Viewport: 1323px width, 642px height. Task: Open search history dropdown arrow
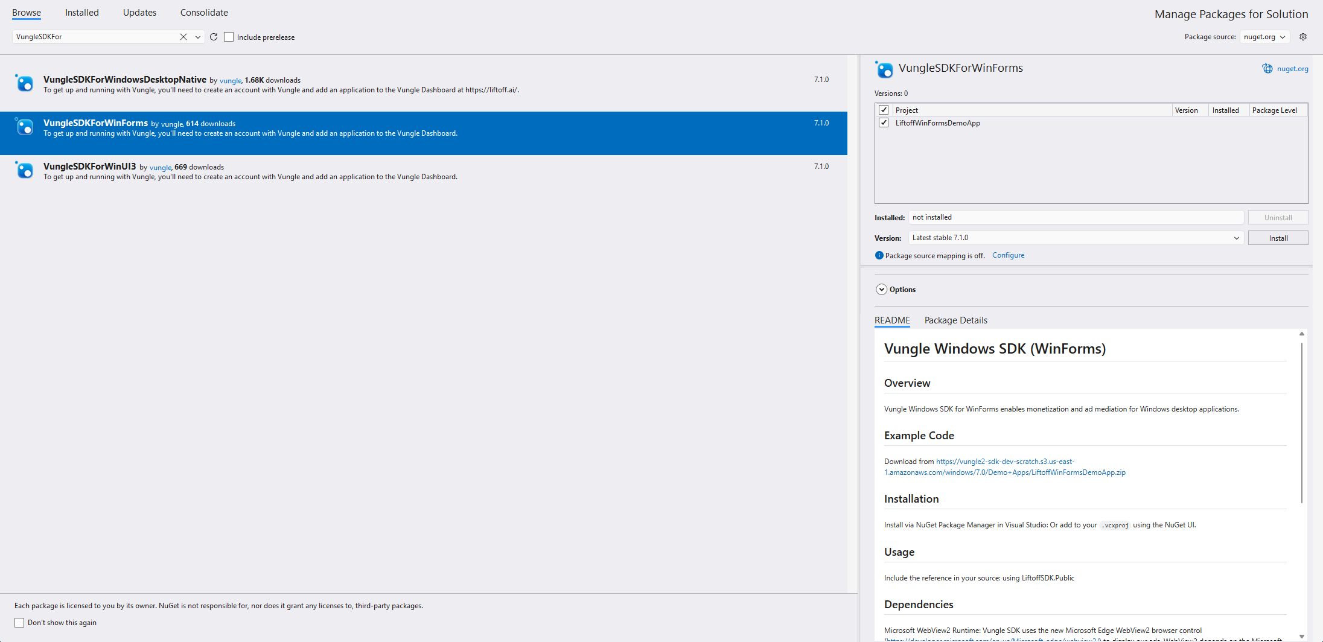tap(197, 37)
